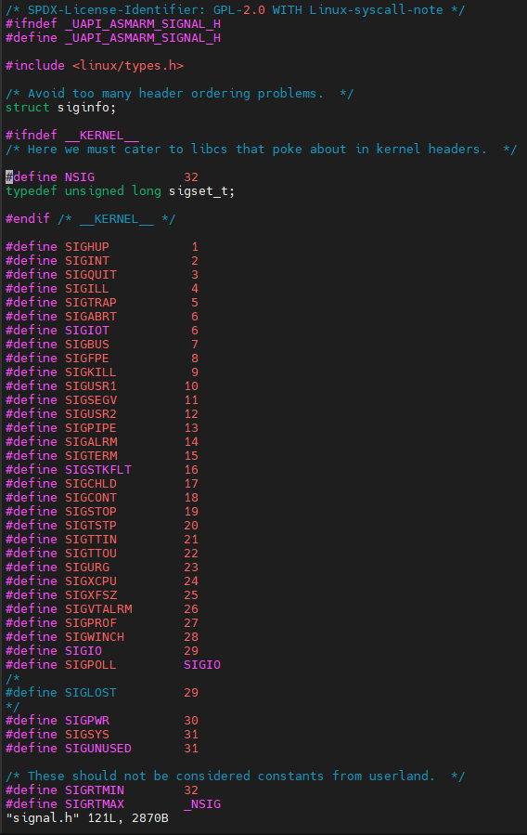Image resolution: width=527 pixels, height=835 pixels.
Task: Click 'typedef unsigned long sigset_t;' line
Action: tap(121, 191)
